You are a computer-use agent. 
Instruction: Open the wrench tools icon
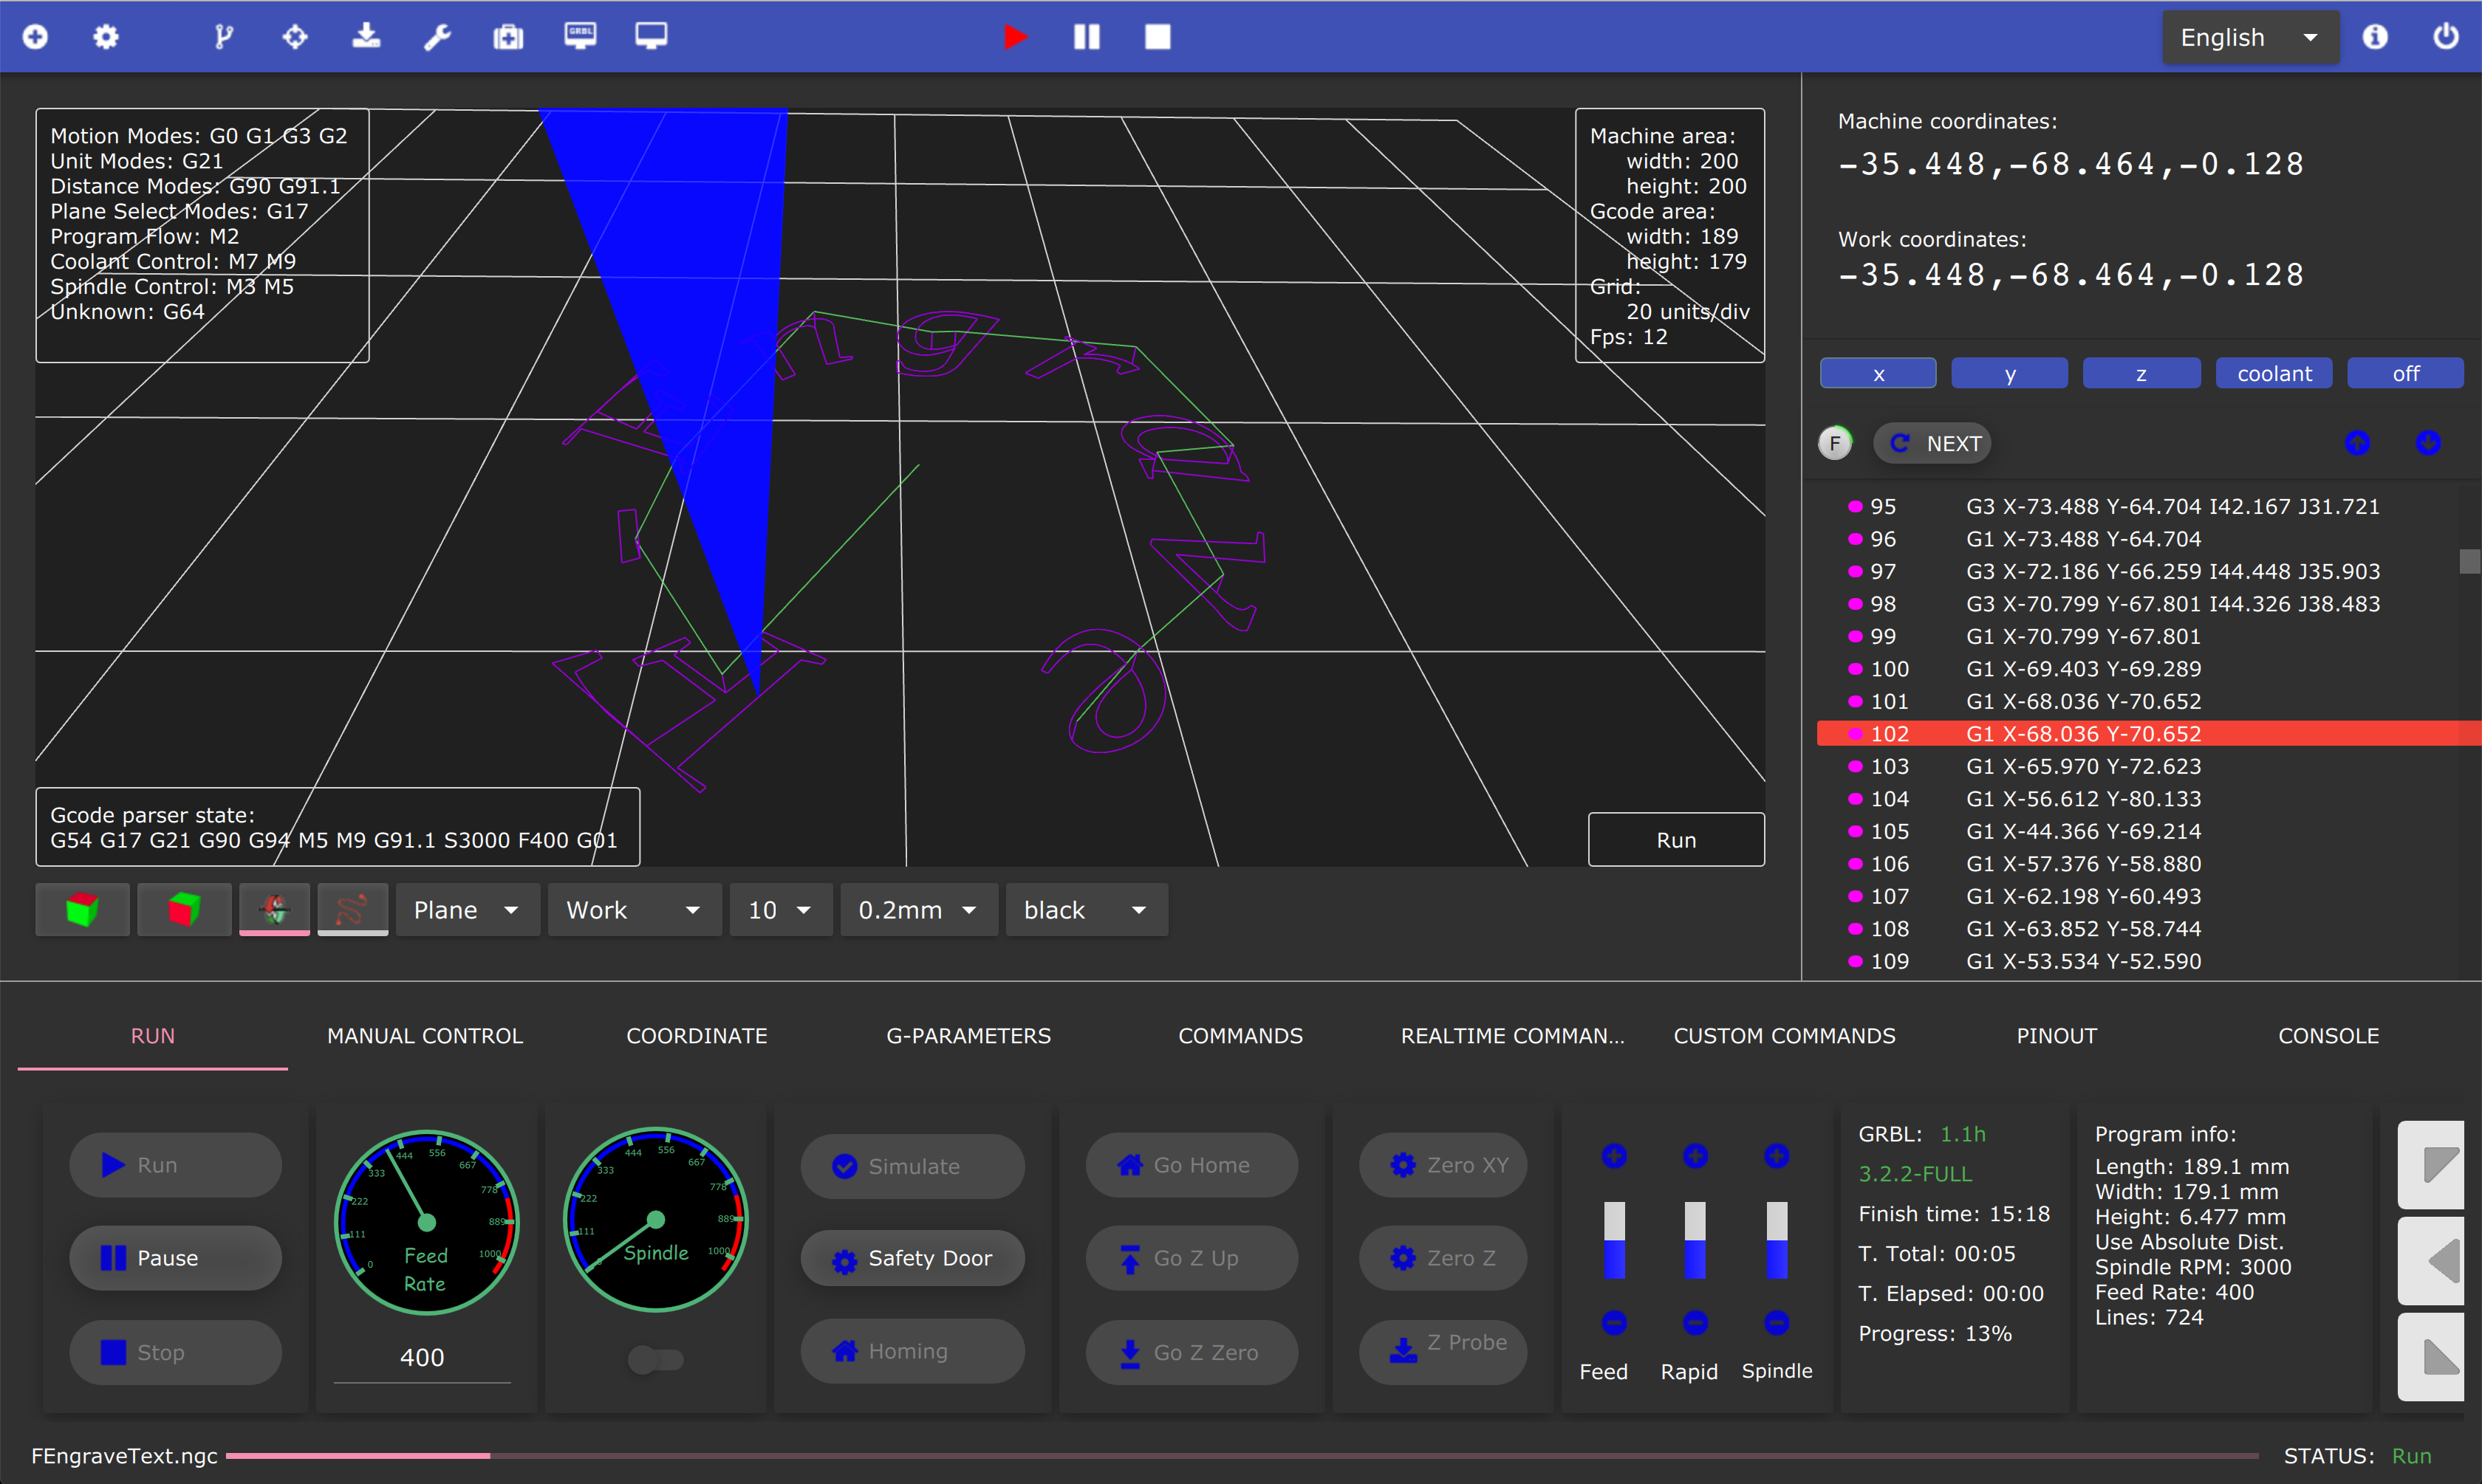click(437, 37)
